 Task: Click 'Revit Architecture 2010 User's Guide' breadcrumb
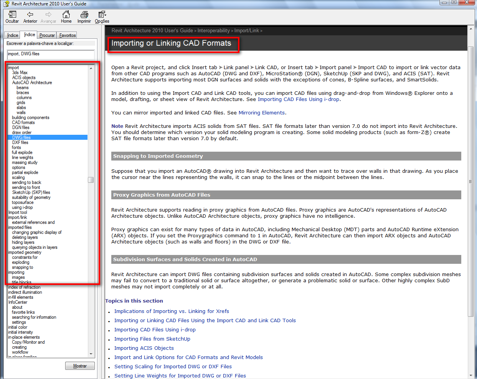[152, 30]
